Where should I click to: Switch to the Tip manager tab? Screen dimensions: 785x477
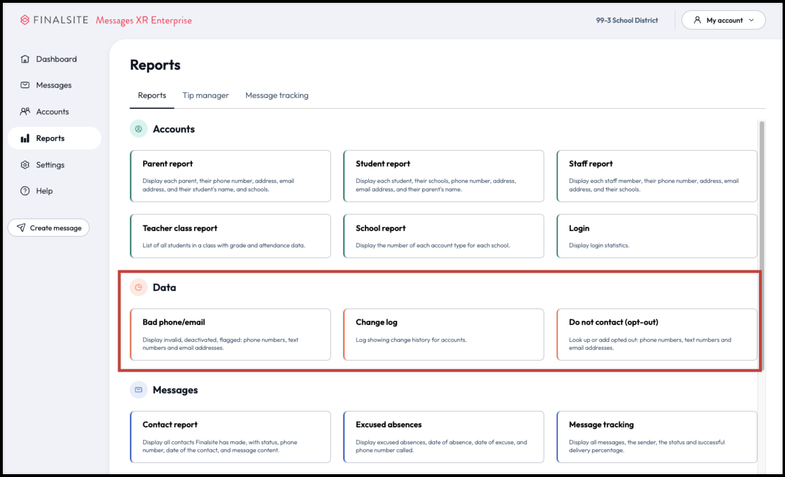coord(205,96)
